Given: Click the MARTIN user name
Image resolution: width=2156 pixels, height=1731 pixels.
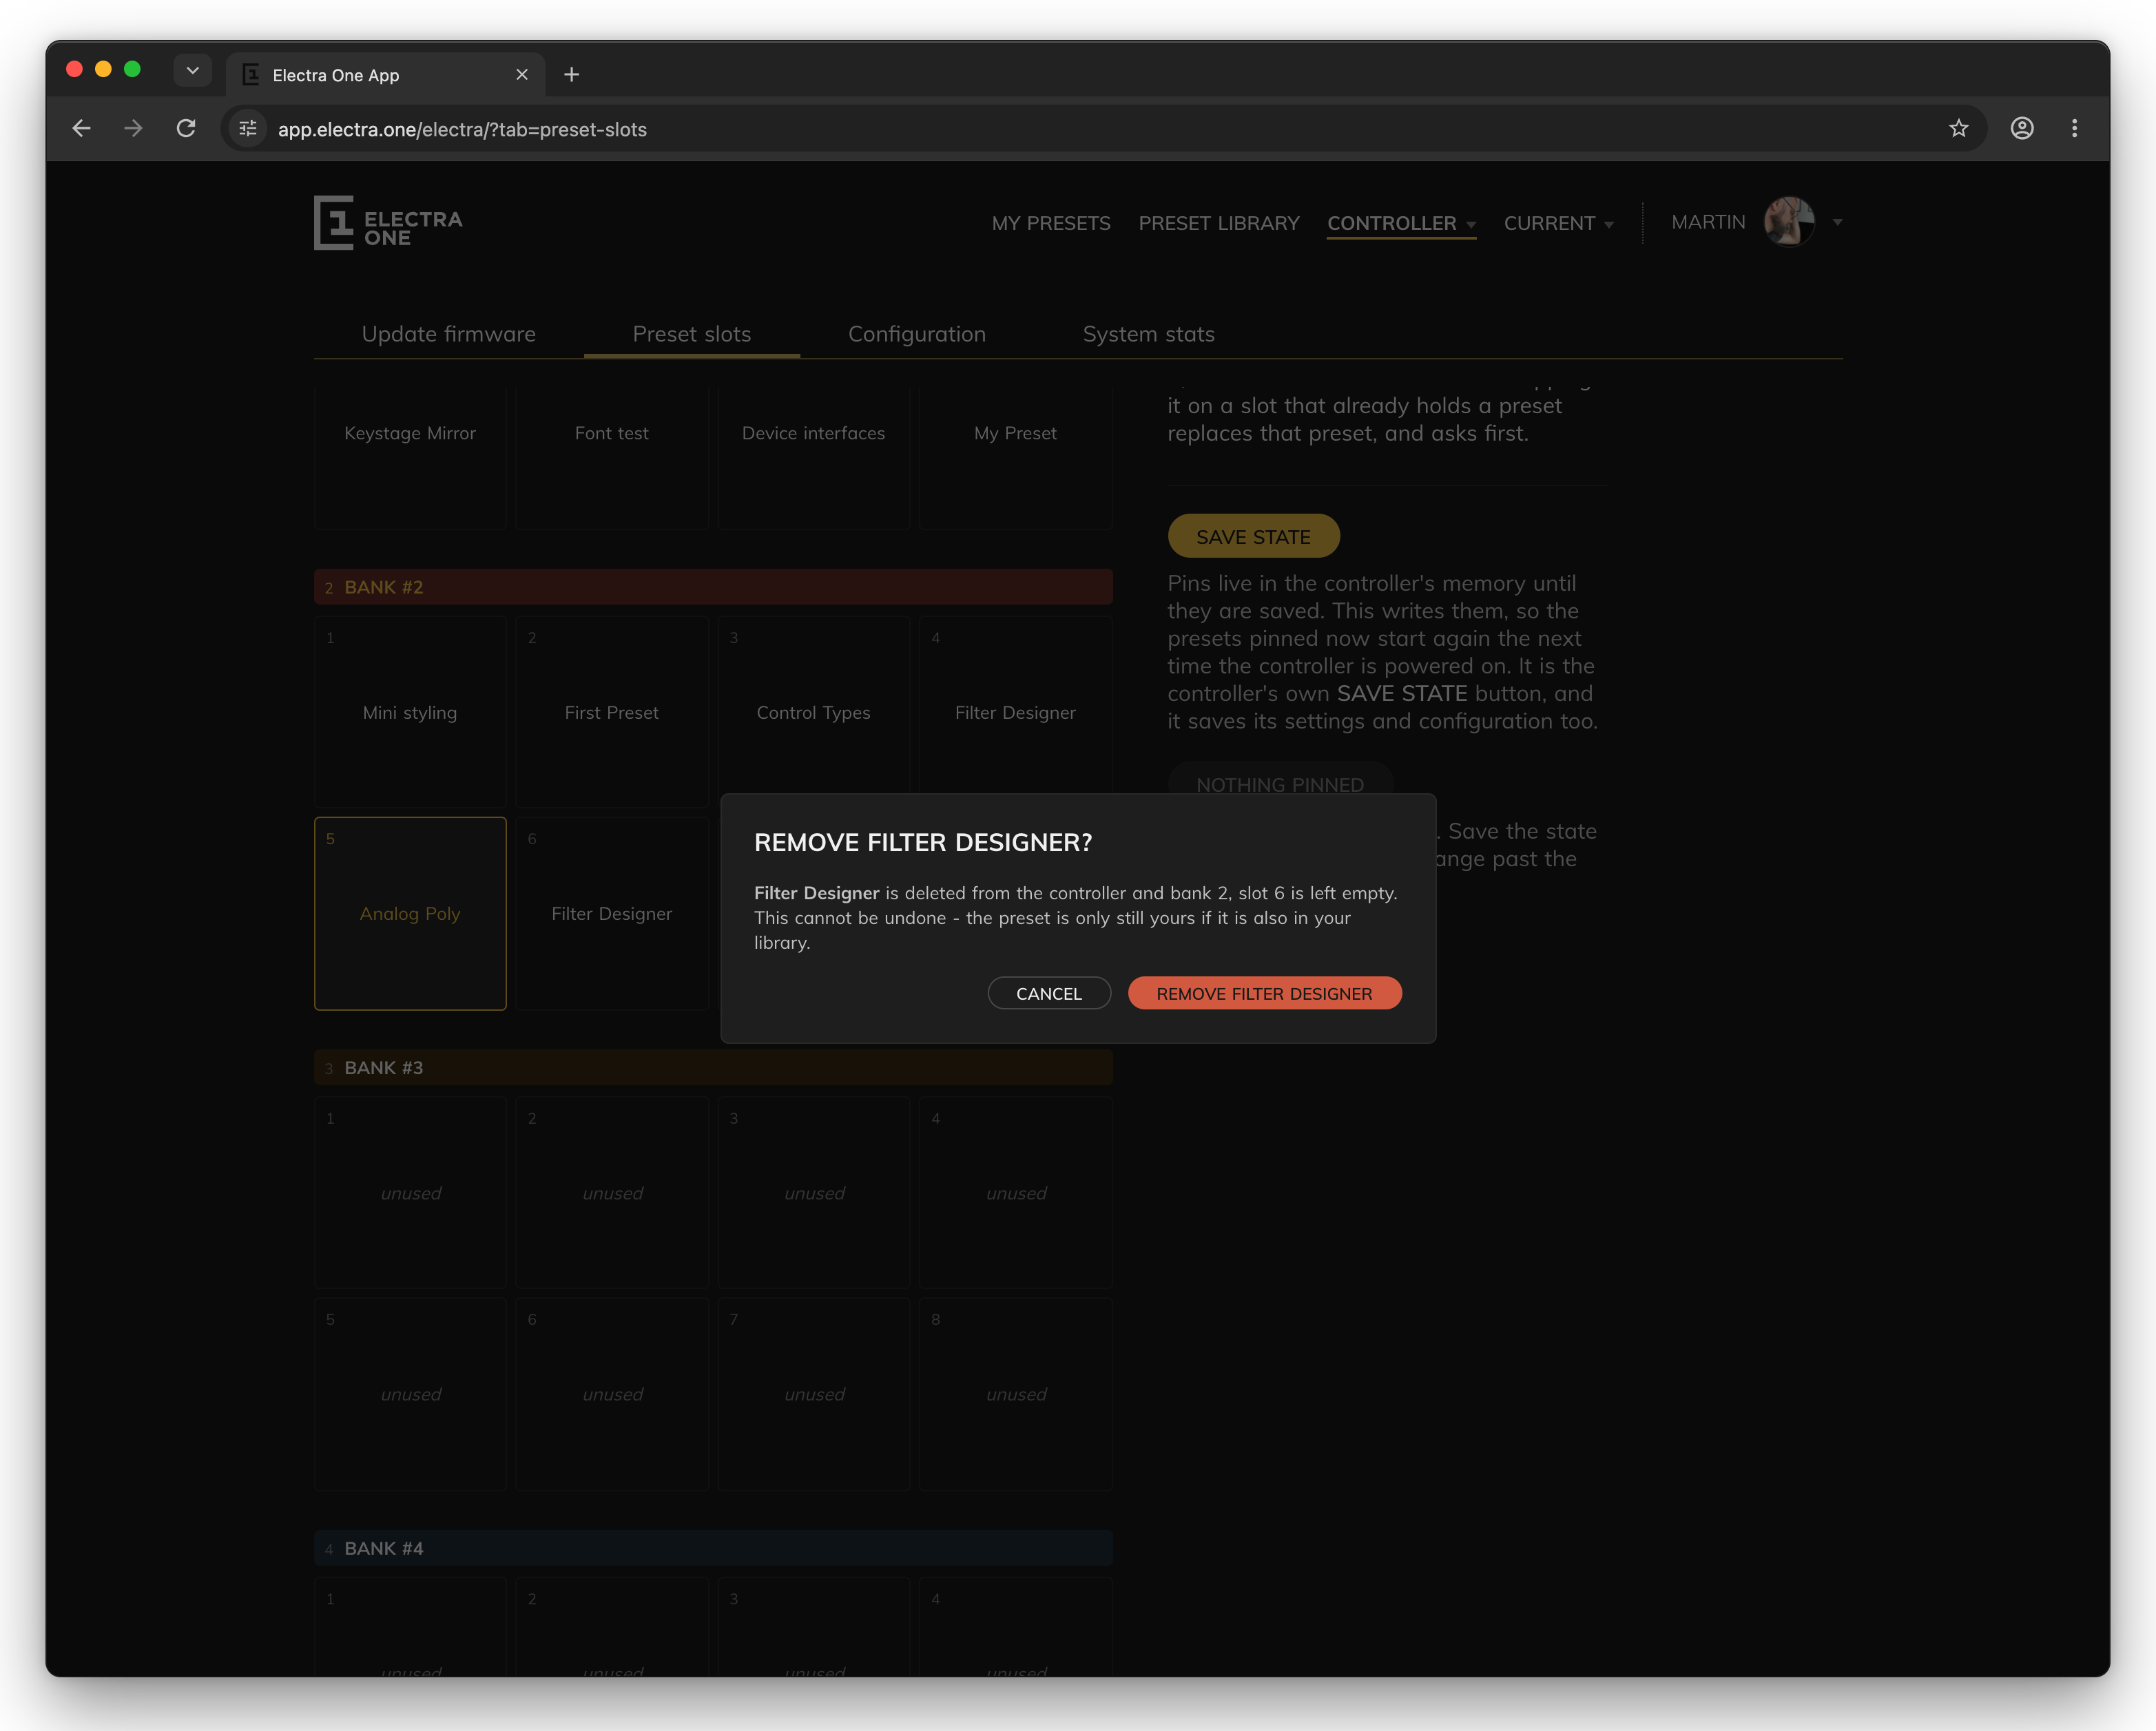Looking at the screenshot, I should (x=1708, y=223).
